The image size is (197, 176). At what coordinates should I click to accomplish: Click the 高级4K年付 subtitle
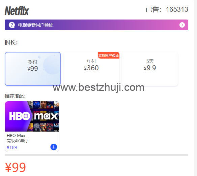pos(17,141)
